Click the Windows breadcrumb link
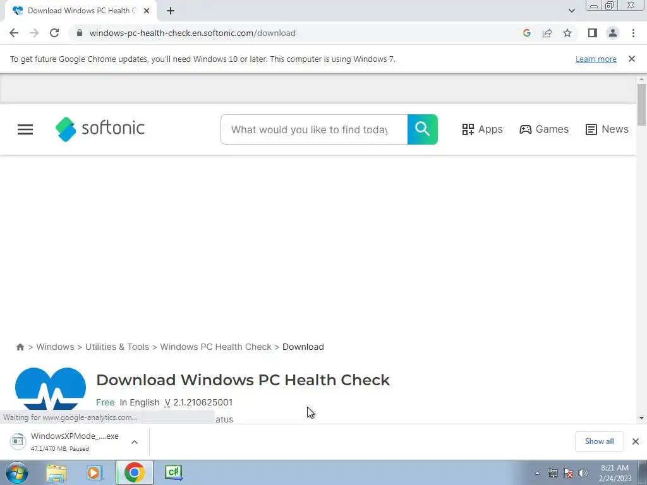 tap(55, 347)
